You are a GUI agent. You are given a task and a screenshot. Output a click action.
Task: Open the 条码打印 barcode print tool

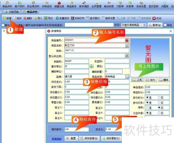(x=78, y=18)
